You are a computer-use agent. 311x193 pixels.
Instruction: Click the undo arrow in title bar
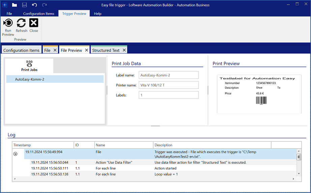pos(34,5)
